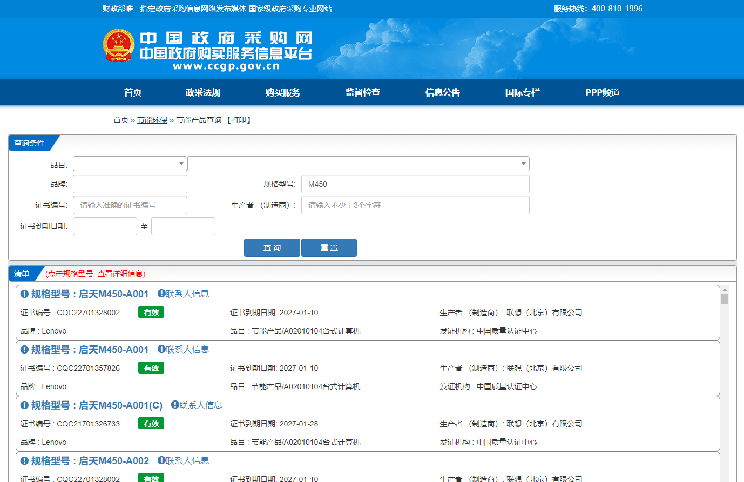Viewport: 744px width, 482px height.
Task: Open the 国际专栏 menu item
Action: click(523, 92)
